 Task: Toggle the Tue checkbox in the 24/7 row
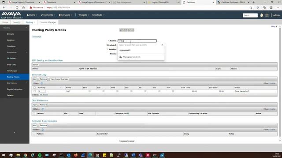pos(104,91)
